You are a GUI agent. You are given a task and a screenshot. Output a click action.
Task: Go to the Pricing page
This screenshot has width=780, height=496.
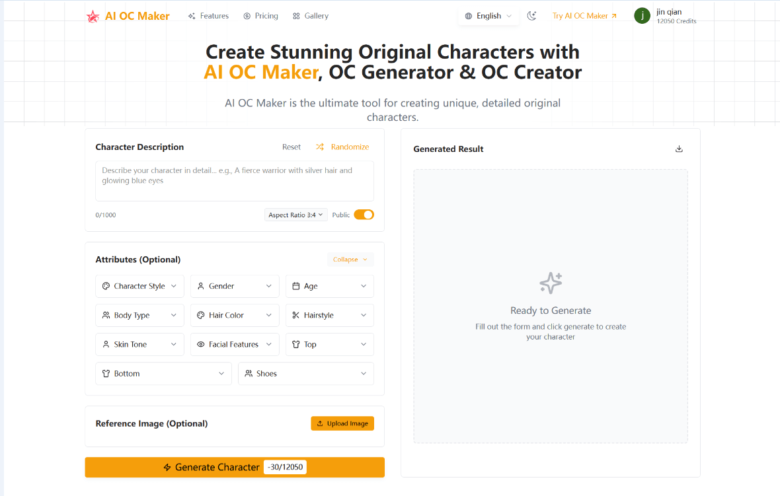pyautogui.click(x=260, y=16)
